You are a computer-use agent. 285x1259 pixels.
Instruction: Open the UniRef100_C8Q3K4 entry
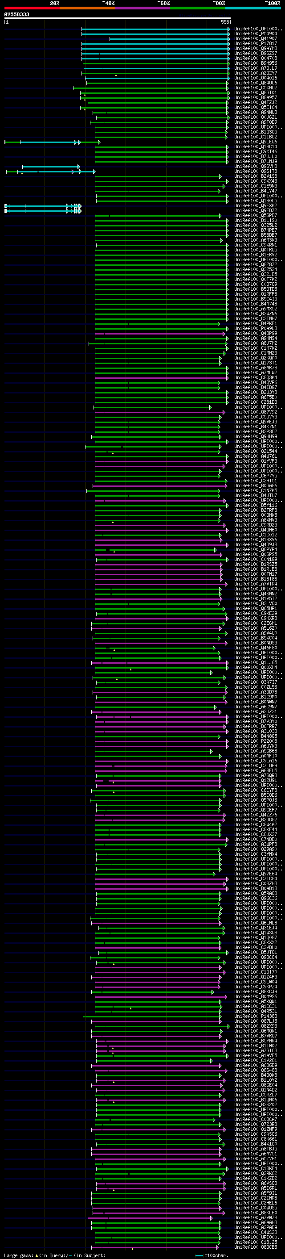pos(255,378)
